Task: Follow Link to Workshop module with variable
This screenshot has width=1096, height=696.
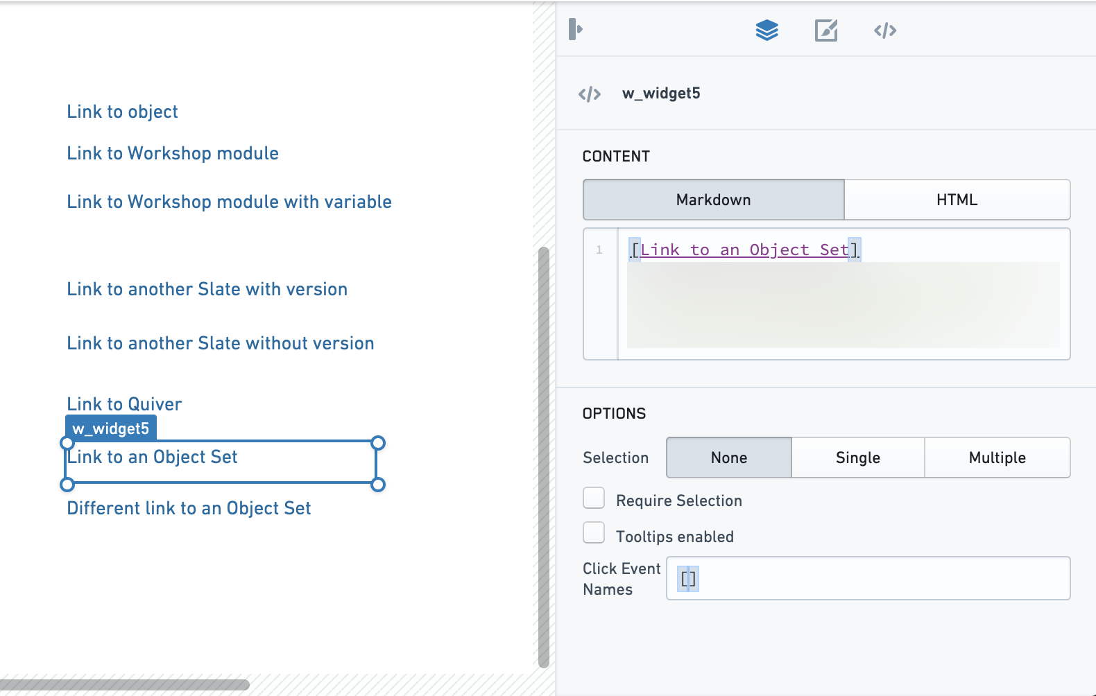Action: click(230, 202)
